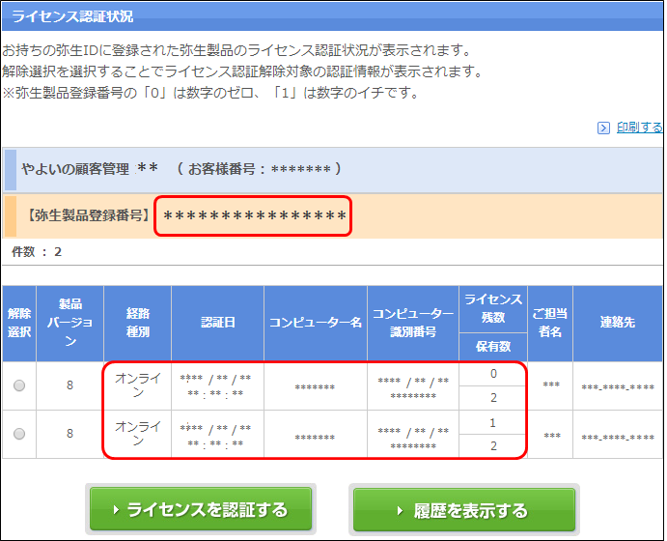667x541 pixels.
Task: Click the 製品バージョン column header
Action: point(70,323)
